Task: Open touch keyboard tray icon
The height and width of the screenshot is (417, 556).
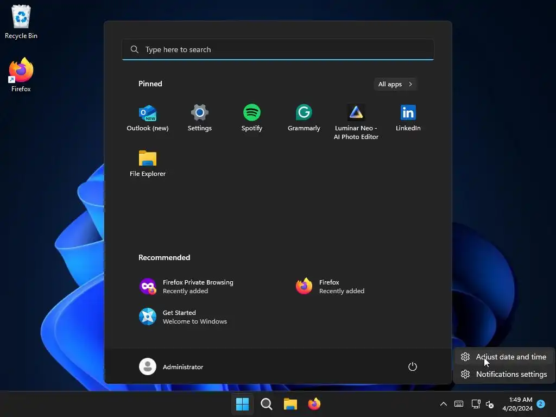Action: tap(459, 404)
